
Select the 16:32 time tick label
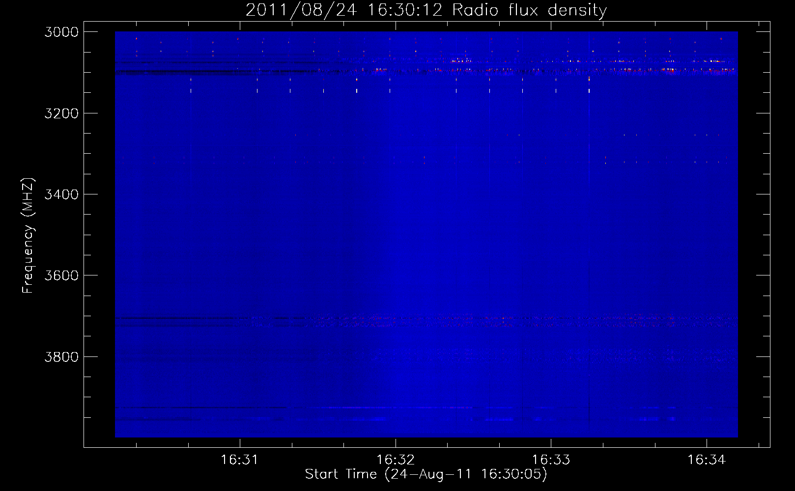(x=396, y=460)
